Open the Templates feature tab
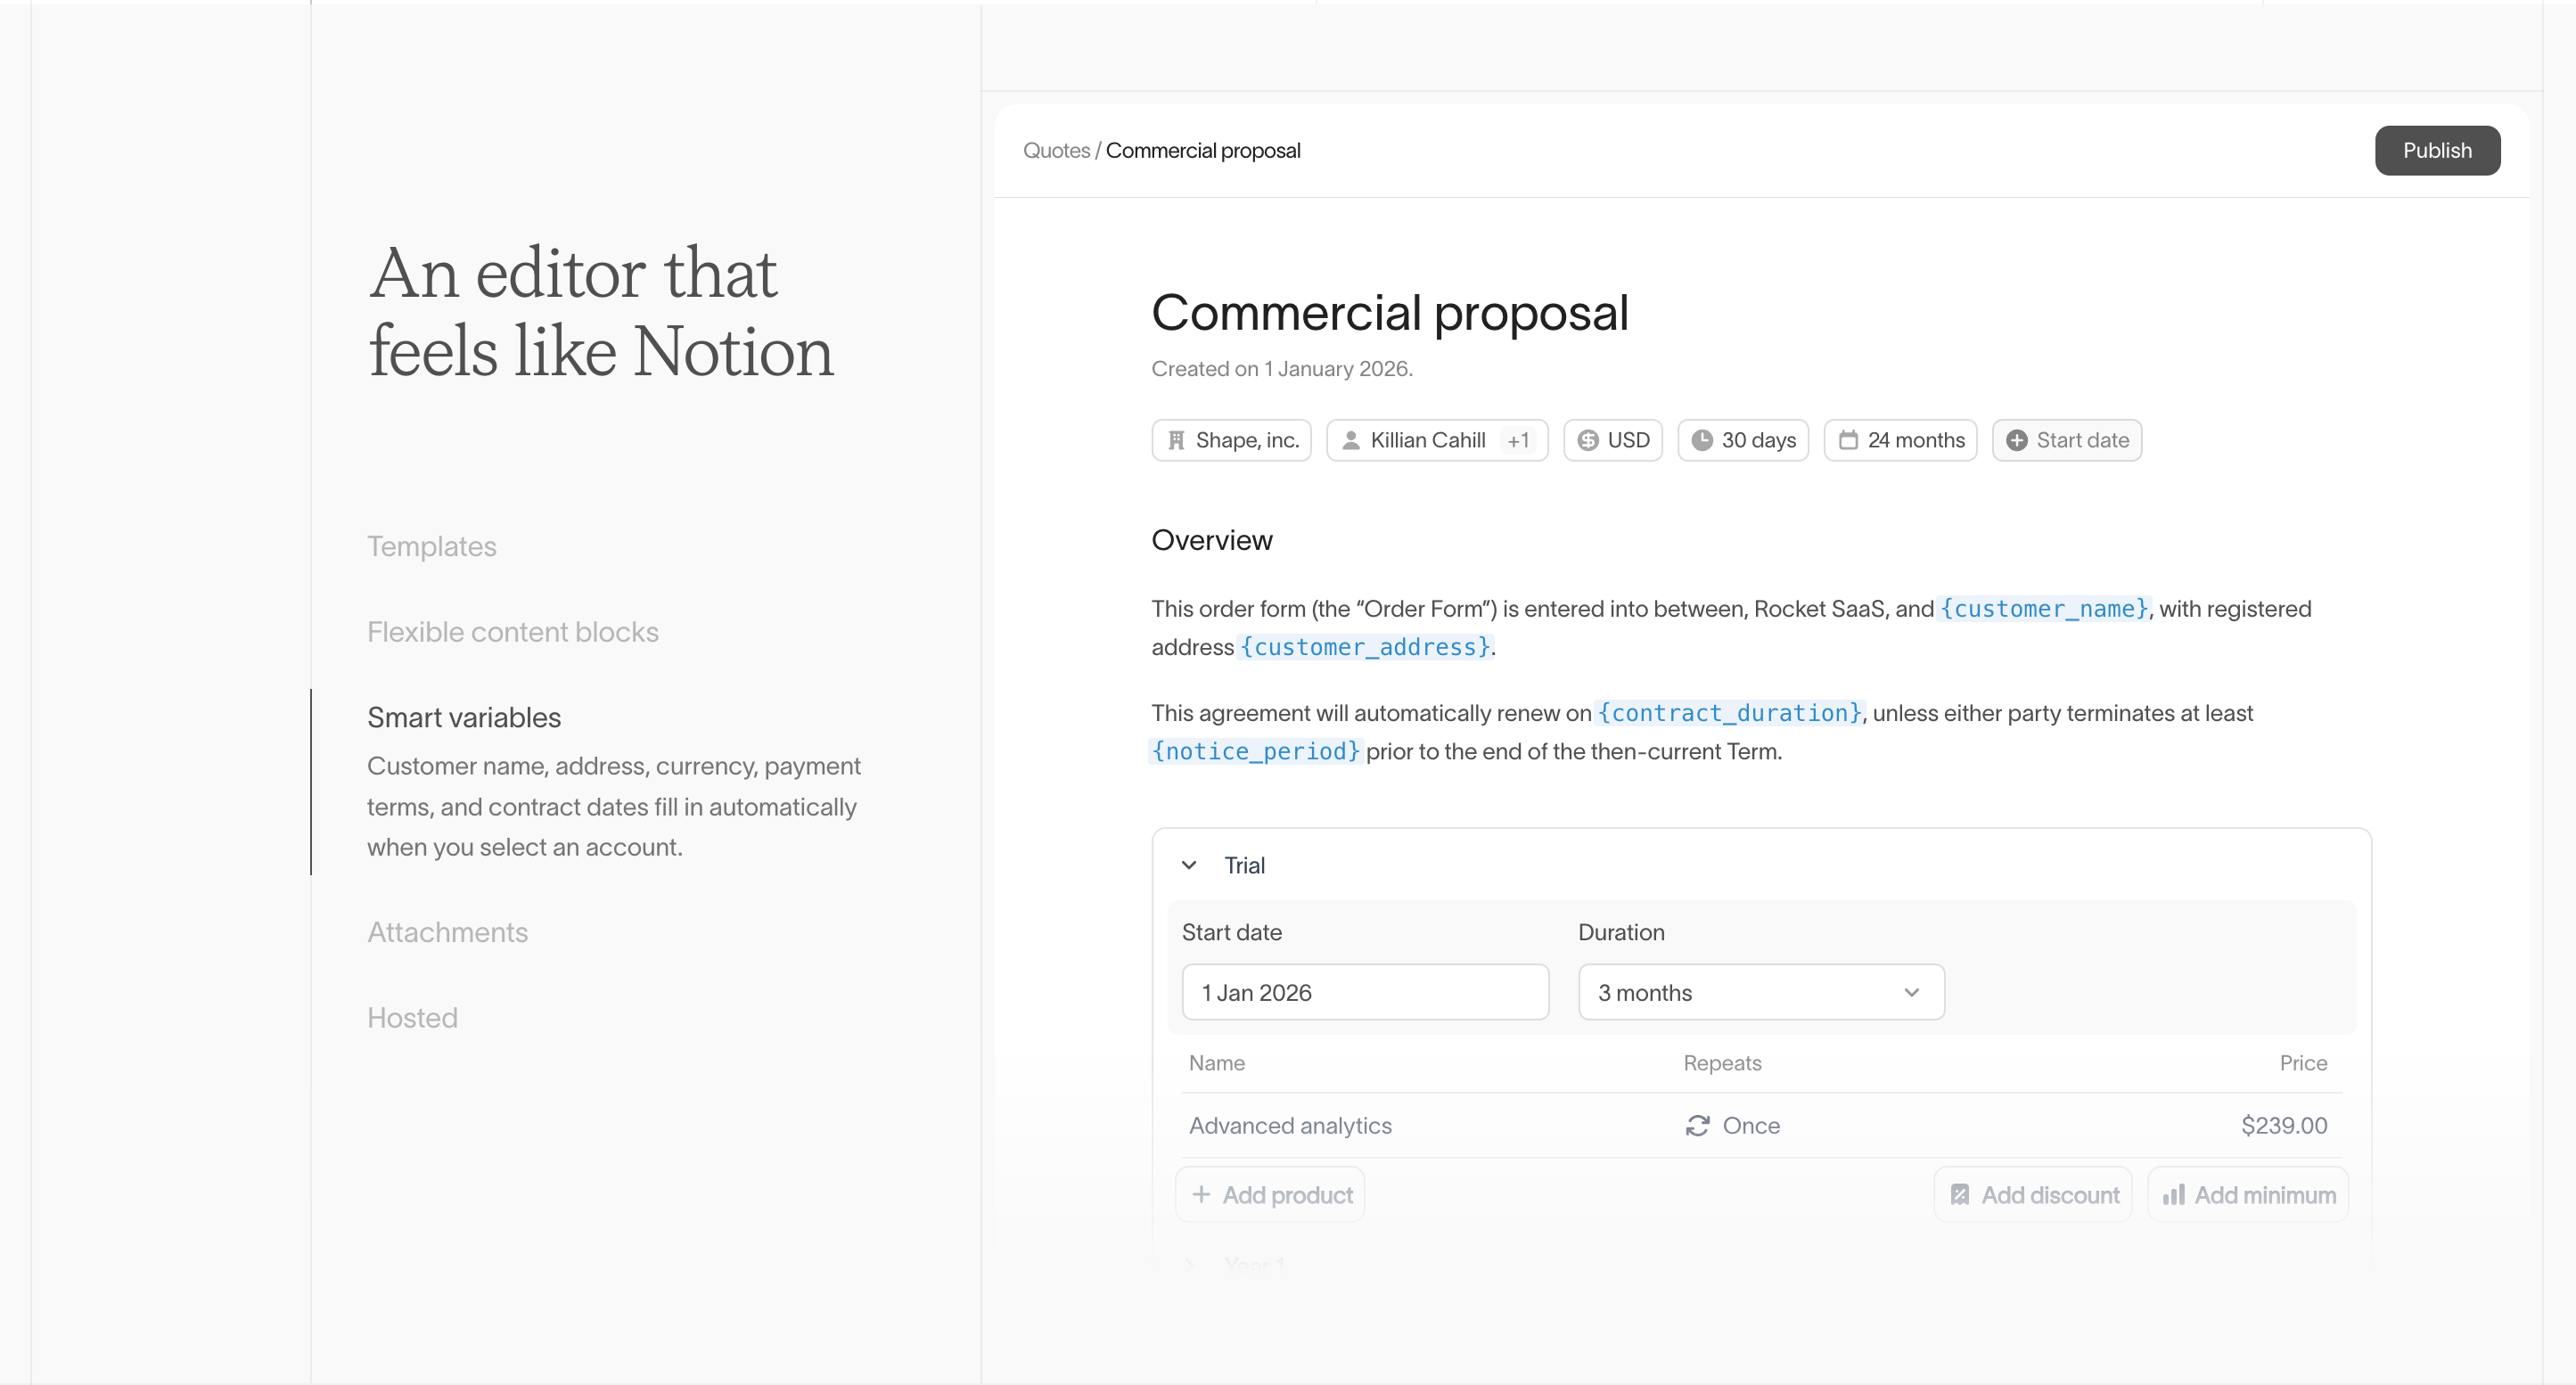2576x1385 pixels. pyautogui.click(x=432, y=546)
